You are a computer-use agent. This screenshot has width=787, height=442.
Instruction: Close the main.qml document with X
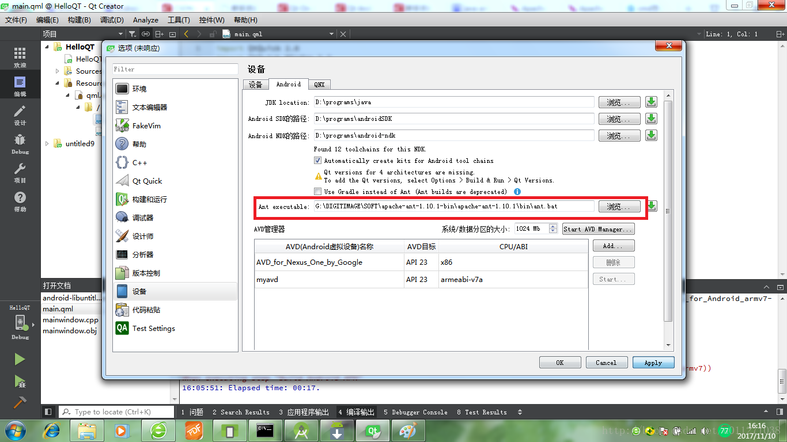click(343, 34)
